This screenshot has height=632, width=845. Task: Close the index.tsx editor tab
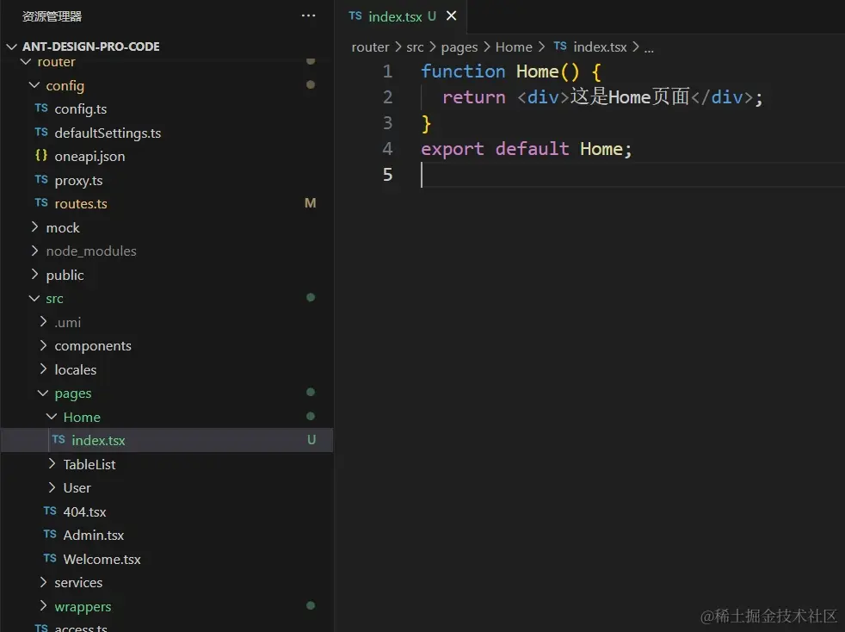click(452, 16)
